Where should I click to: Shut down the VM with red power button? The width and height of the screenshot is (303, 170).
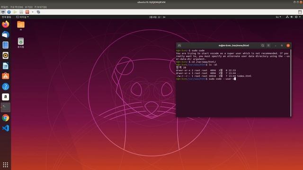27,12
